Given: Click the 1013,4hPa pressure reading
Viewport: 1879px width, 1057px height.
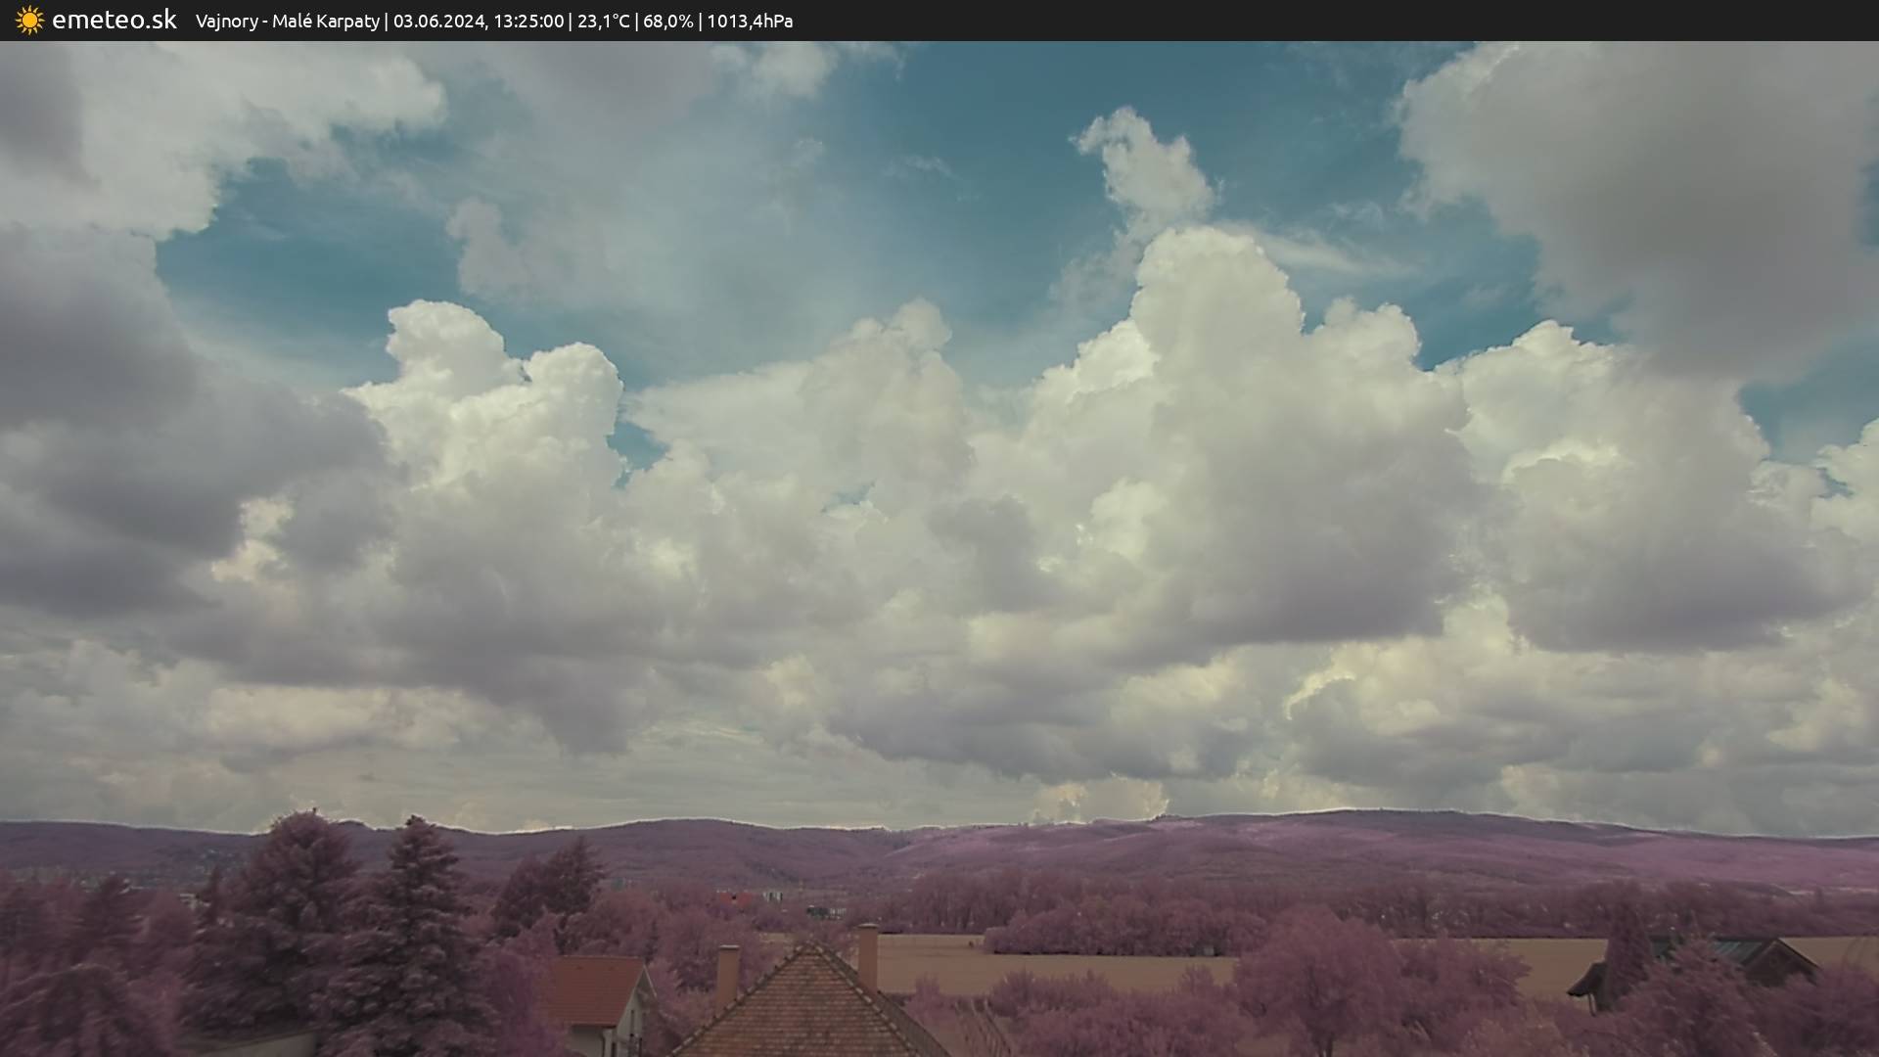Looking at the screenshot, I should pyautogui.click(x=750, y=21).
